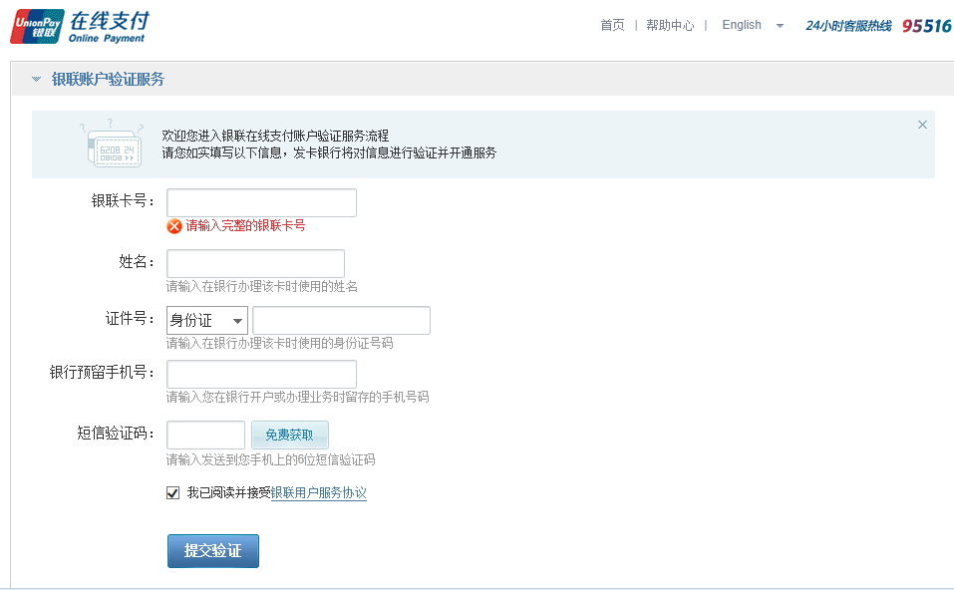
Task: Open the 身份证 ID type dropdown
Action: [206, 321]
